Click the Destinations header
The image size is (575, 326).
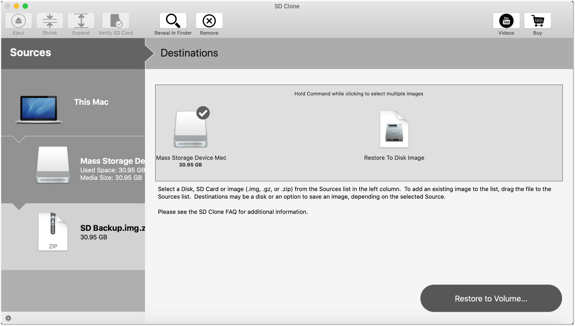tap(189, 53)
